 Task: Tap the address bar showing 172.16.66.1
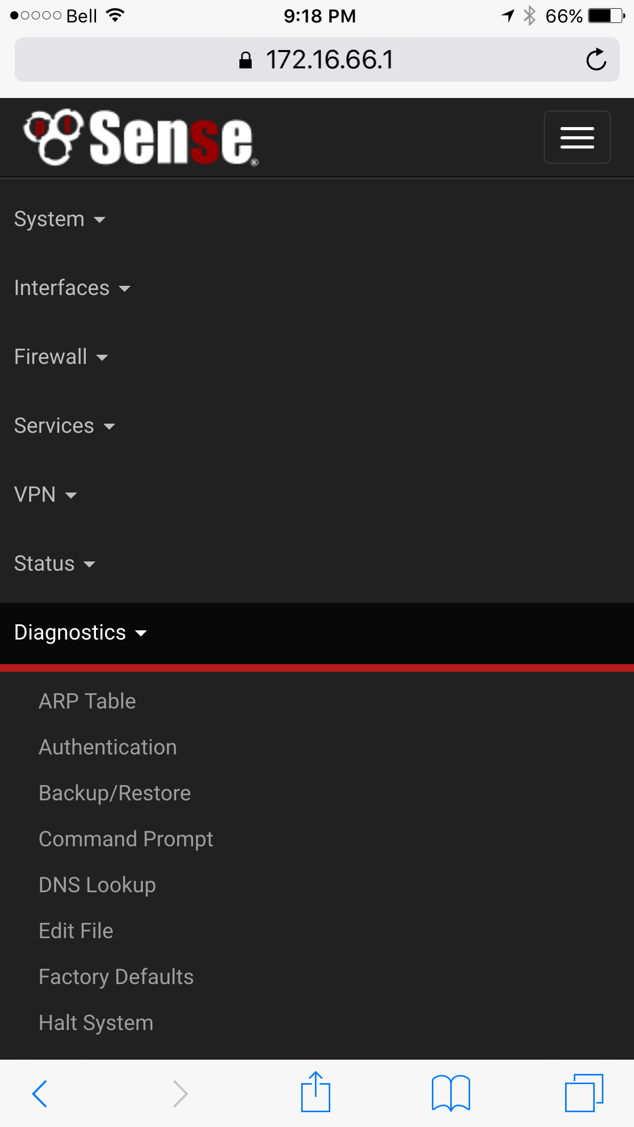(316, 60)
